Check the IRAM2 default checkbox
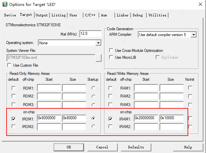Viewport: 206px width, 153px height. point(110,126)
